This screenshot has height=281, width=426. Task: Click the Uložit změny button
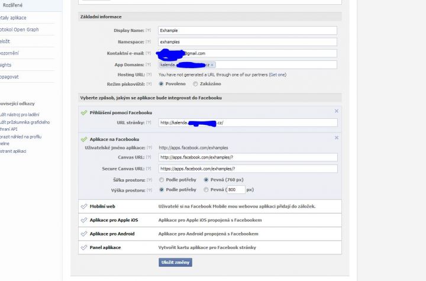click(x=175, y=262)
